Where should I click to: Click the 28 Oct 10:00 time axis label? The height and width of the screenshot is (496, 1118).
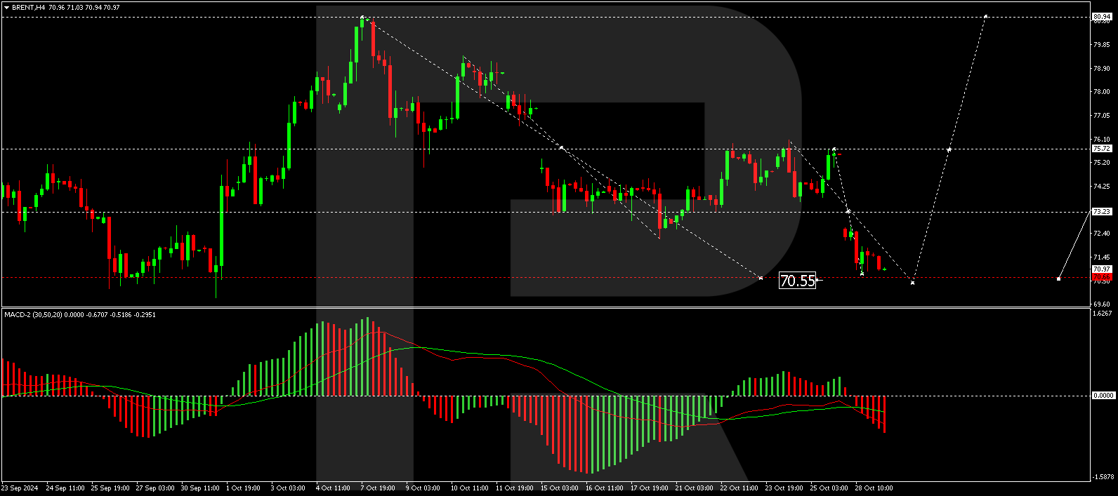[x=874, y=488]
